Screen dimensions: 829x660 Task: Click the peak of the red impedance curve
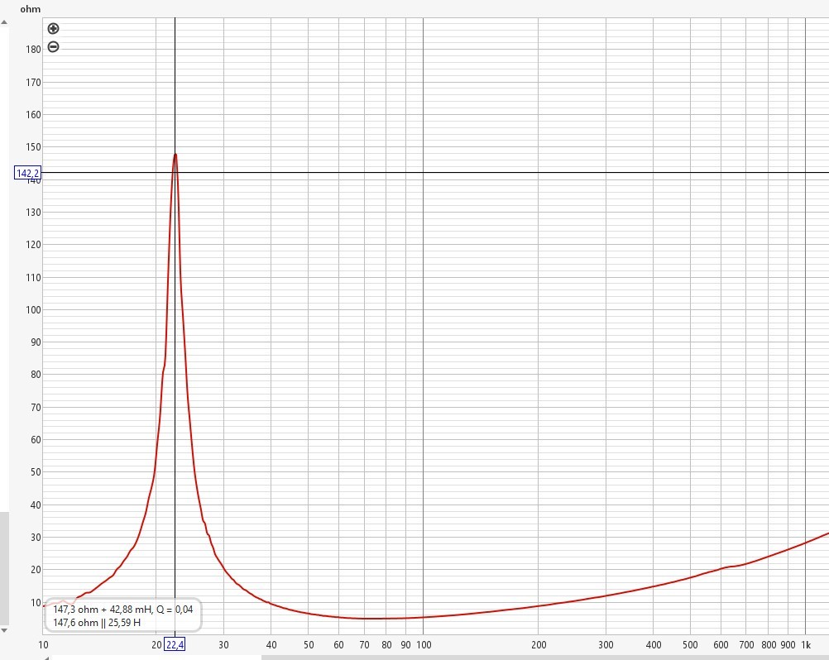pos(175,154)
